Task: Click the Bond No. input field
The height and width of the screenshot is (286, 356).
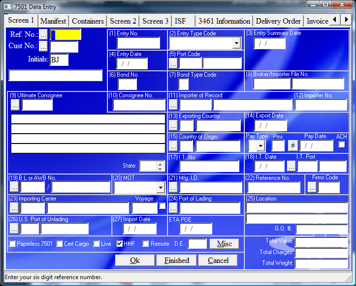Action: 128,84
